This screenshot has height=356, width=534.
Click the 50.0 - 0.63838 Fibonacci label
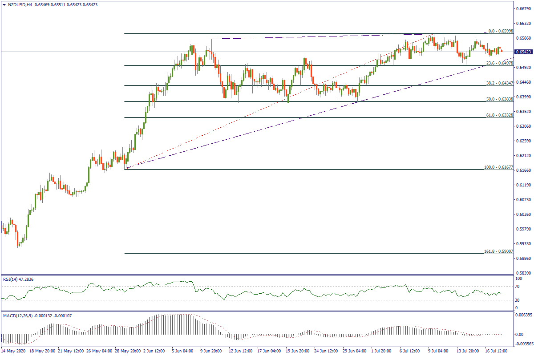coord(500,99)
